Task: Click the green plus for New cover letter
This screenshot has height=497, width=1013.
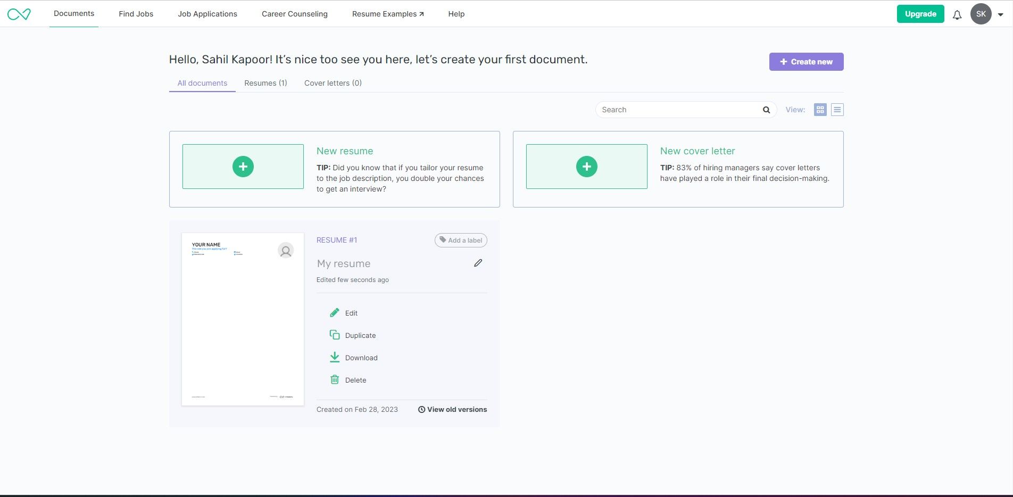Action: pos(586,167)
